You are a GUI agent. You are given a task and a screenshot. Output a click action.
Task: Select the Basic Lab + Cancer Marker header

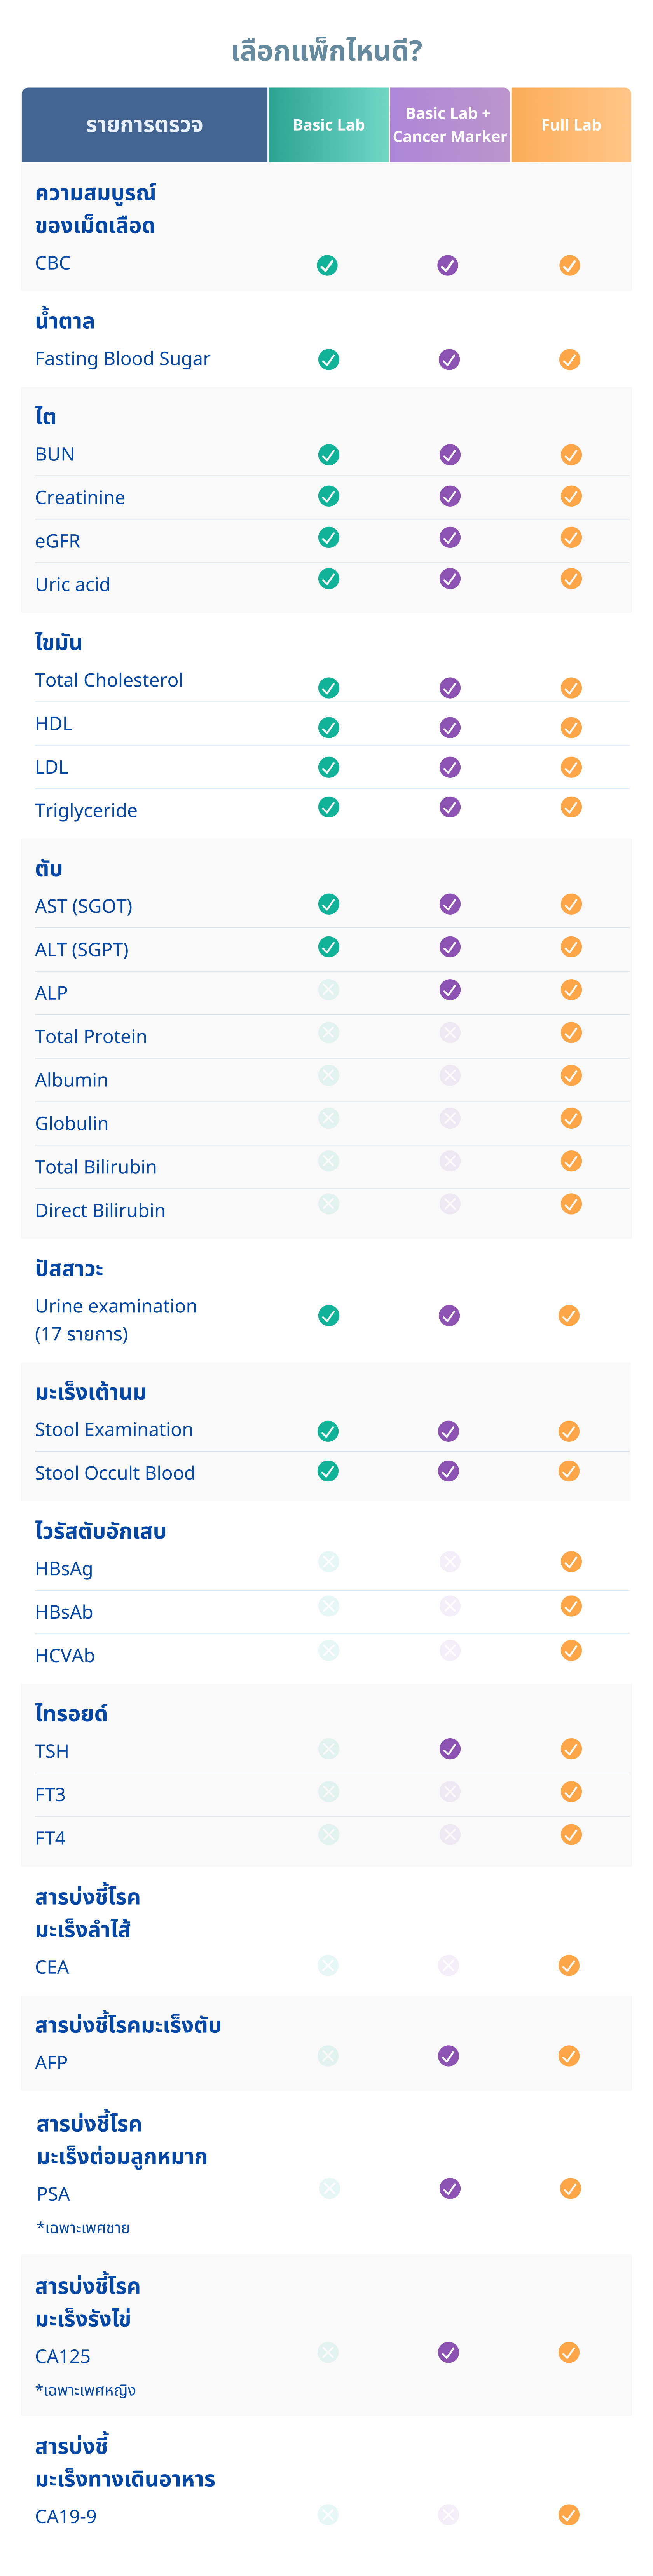tap(449, 125)
